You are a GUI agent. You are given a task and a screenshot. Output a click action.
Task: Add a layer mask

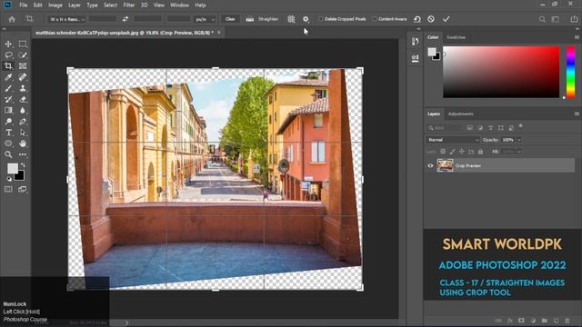521,321
